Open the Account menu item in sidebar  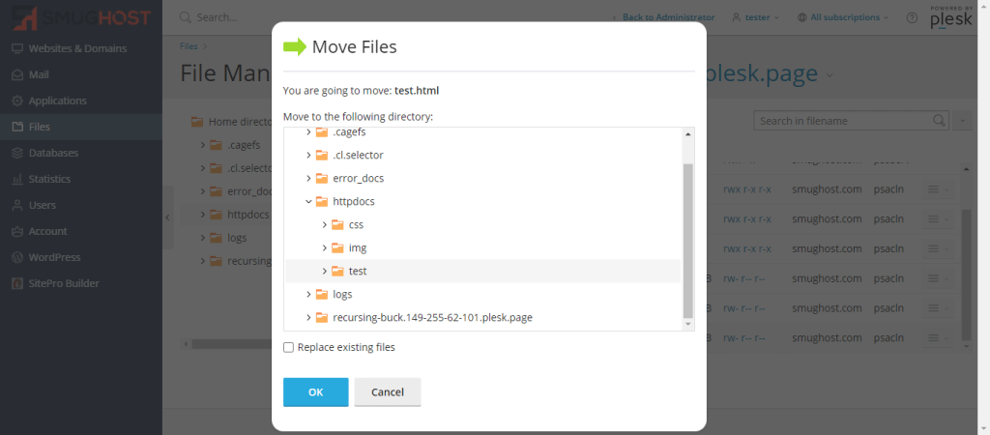47,231
